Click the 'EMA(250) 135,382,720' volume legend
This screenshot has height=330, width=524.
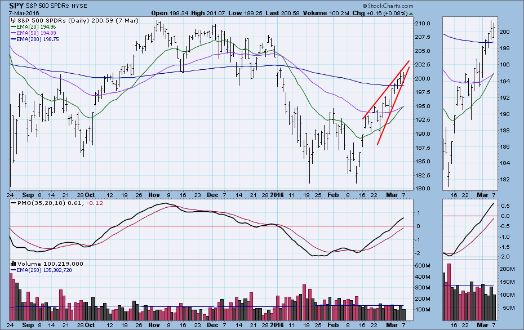coord(44,270)
